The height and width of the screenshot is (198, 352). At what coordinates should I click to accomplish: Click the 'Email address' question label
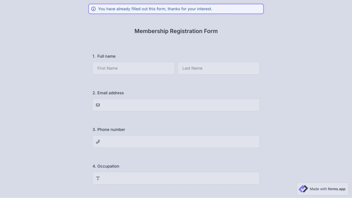click(x=110, y=93)
